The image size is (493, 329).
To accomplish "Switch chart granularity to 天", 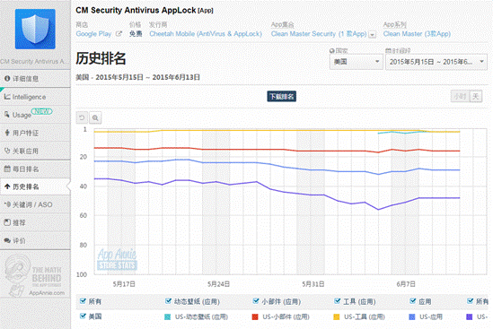I will [x=476, y=97].
